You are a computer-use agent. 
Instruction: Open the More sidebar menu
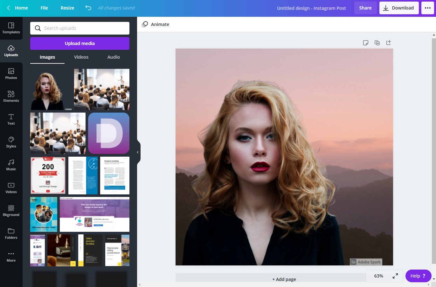click(x=11, y=256)
